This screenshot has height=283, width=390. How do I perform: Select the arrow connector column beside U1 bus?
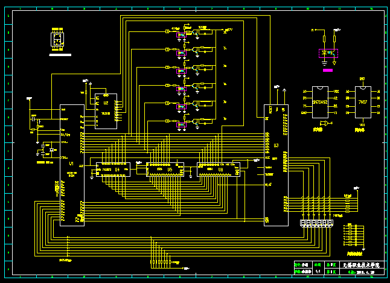68,246
